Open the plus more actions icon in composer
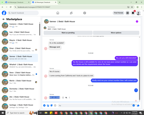The height and width of the screenshot is (115, 144). tap(44, 106)
